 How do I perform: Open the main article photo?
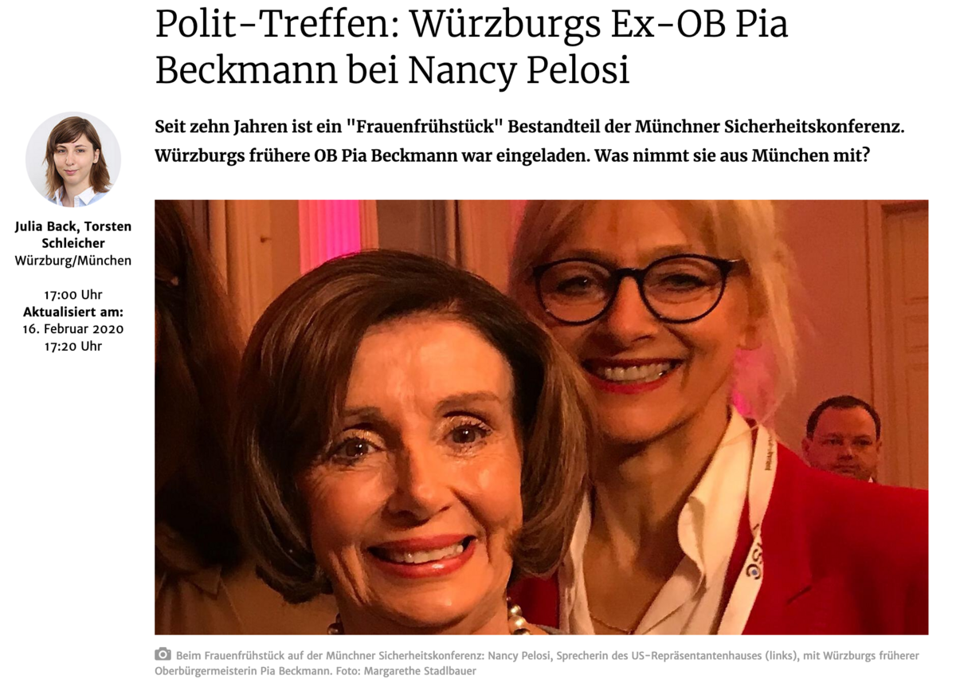[x=542, y=417]
